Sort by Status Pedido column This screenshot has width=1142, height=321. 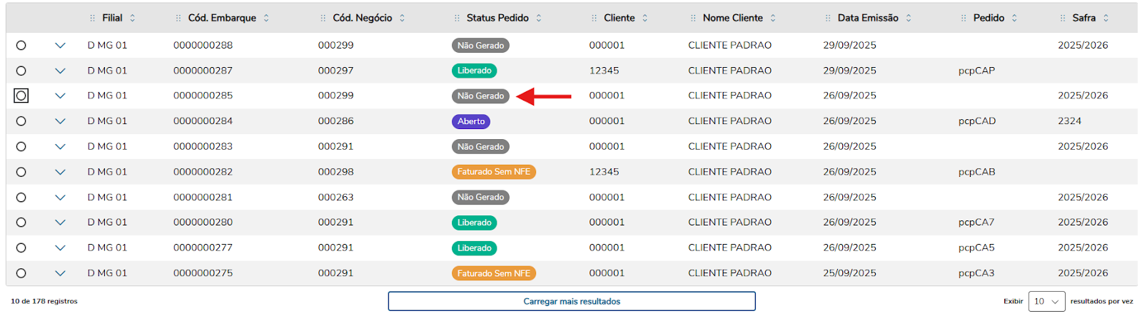coord(539,18)
